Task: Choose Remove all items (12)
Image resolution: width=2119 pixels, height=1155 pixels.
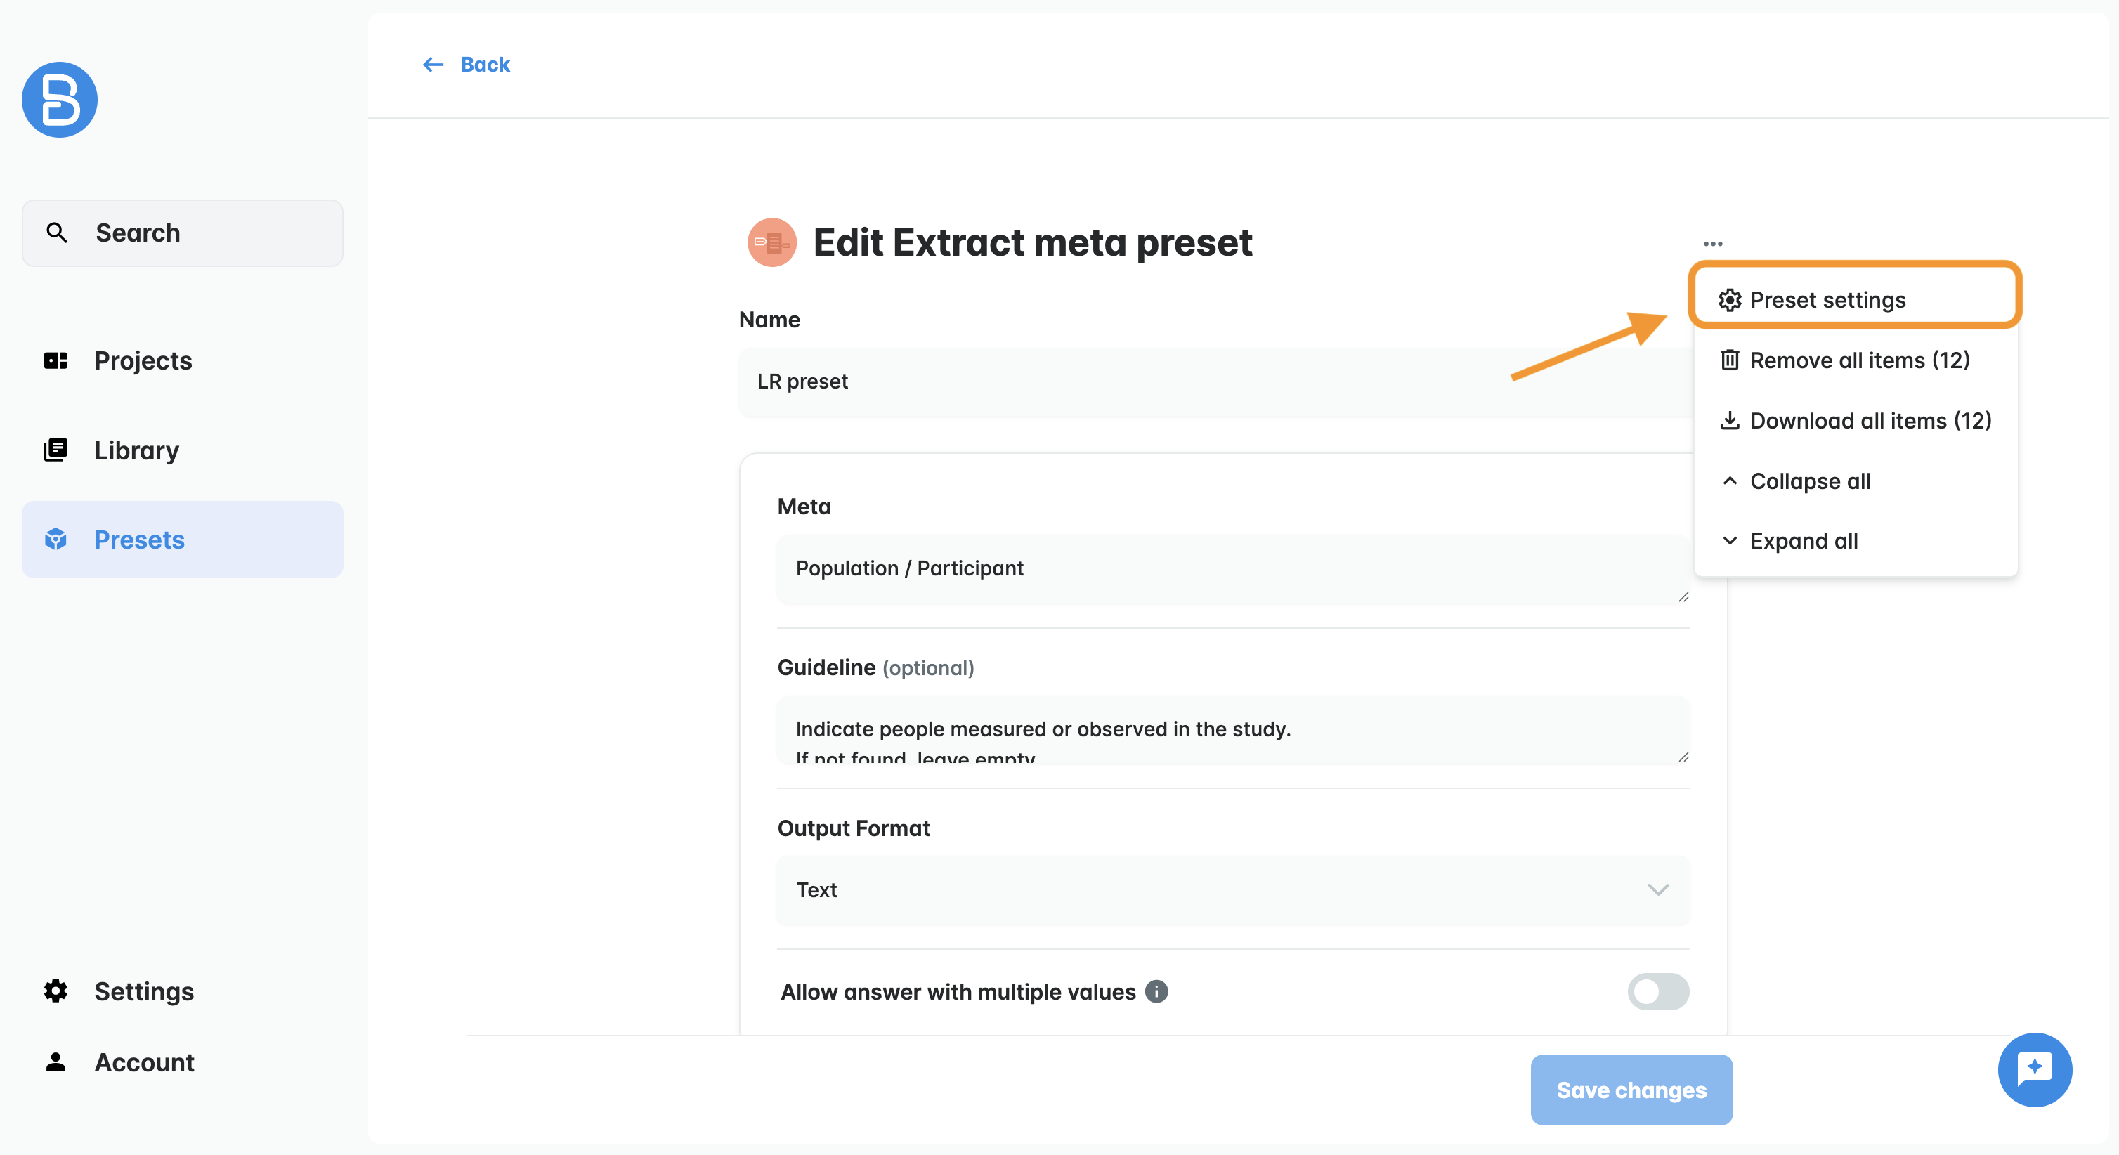Action: tap(1859, 360)
